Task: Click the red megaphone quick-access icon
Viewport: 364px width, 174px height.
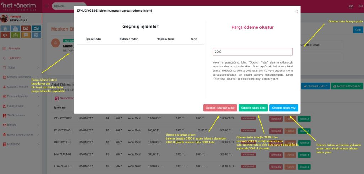Action: pyautogui.click(x=5, y=35)
